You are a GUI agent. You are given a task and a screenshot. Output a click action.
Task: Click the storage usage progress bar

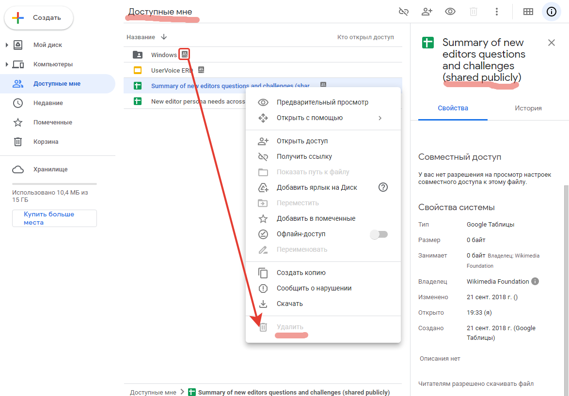[54, 183]
